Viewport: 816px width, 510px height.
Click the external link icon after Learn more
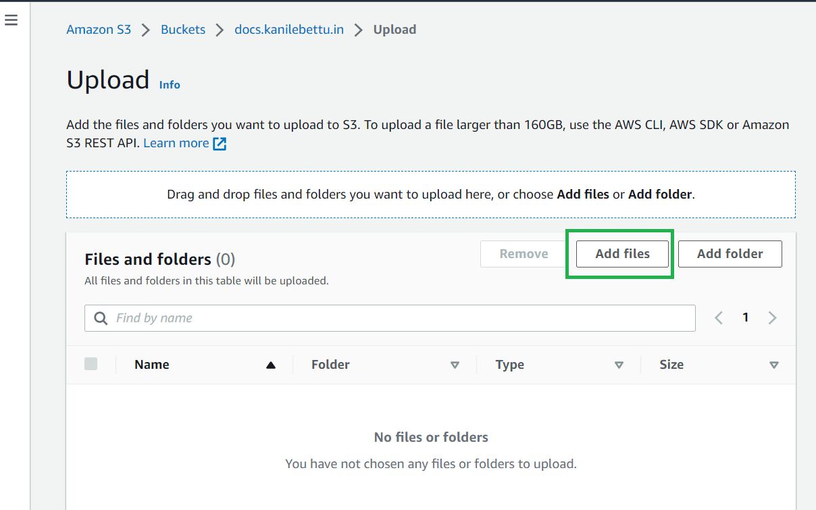pyautogui.click(x=220, y=143)
